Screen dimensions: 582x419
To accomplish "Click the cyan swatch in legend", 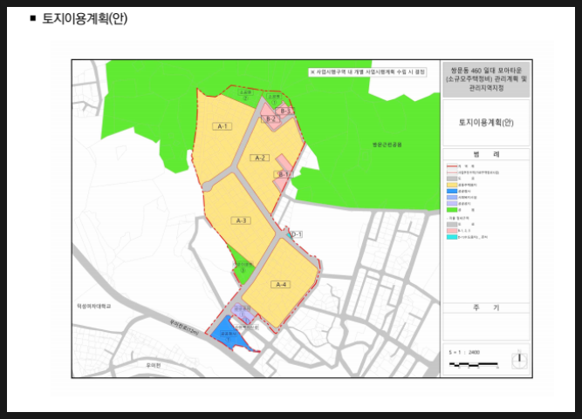I will pyautogui.click(x=452, y=237).
